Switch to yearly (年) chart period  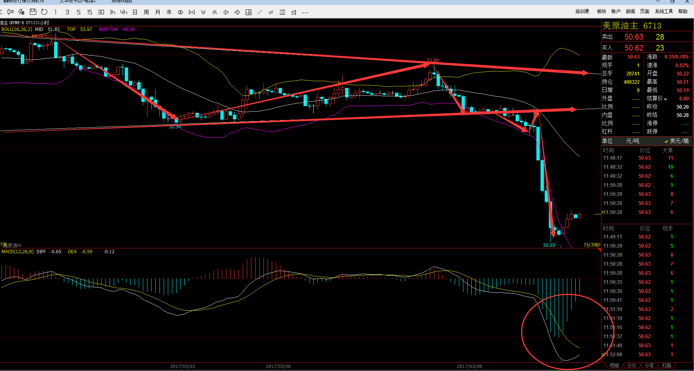tap(169, 12)
